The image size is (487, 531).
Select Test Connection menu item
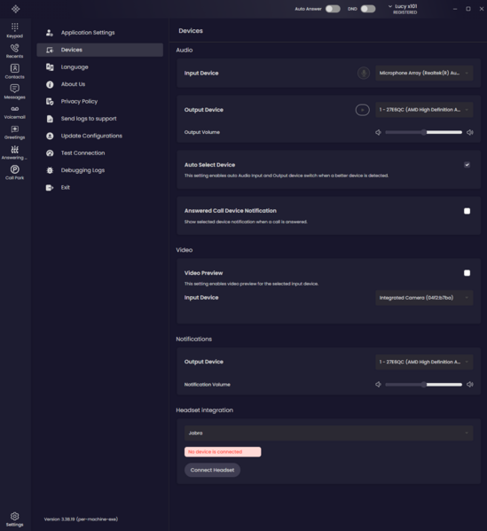[x=99, y=153]
